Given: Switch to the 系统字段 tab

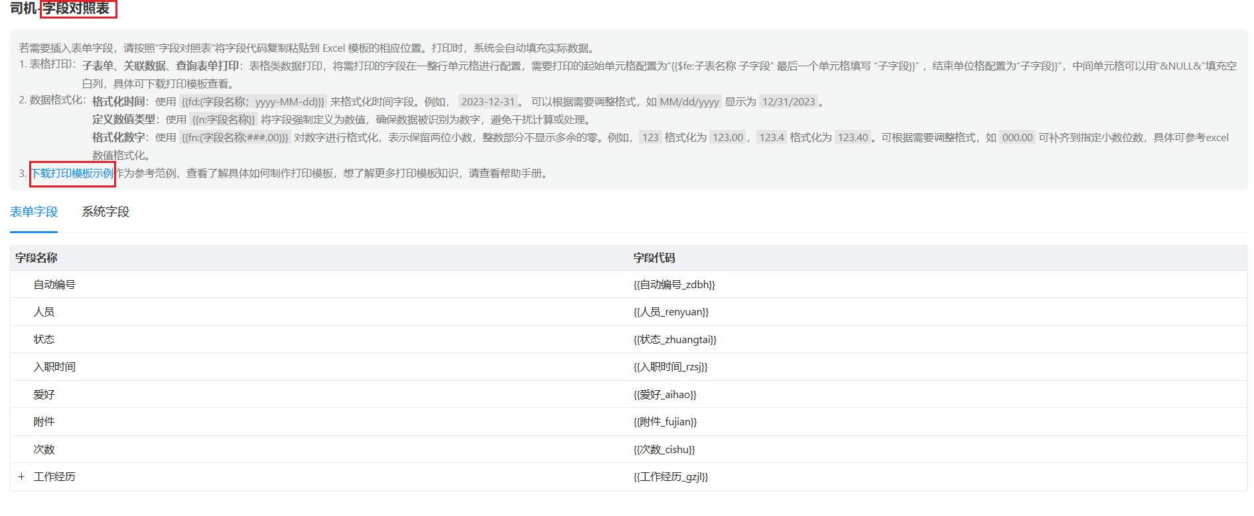Looking at the screenshot, I should point(105,212).
